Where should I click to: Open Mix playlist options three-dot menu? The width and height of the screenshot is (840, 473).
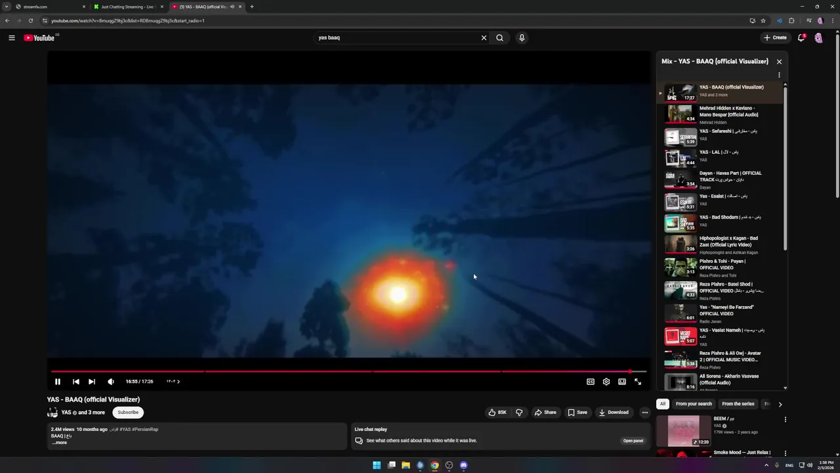tap(779, 75)
